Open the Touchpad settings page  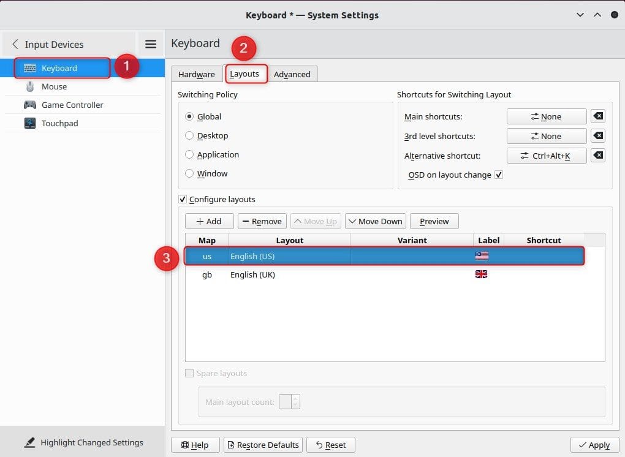pos(59,123)
